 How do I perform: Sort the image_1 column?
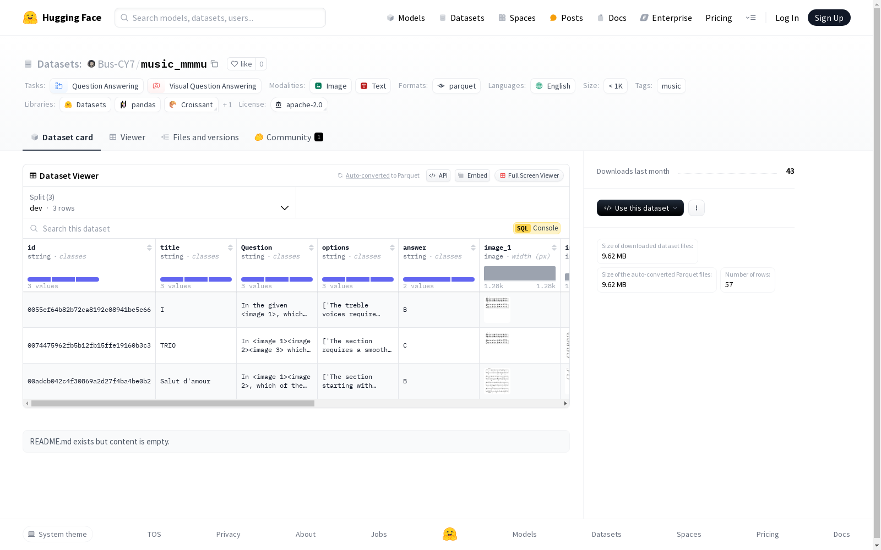click(554, 248)
